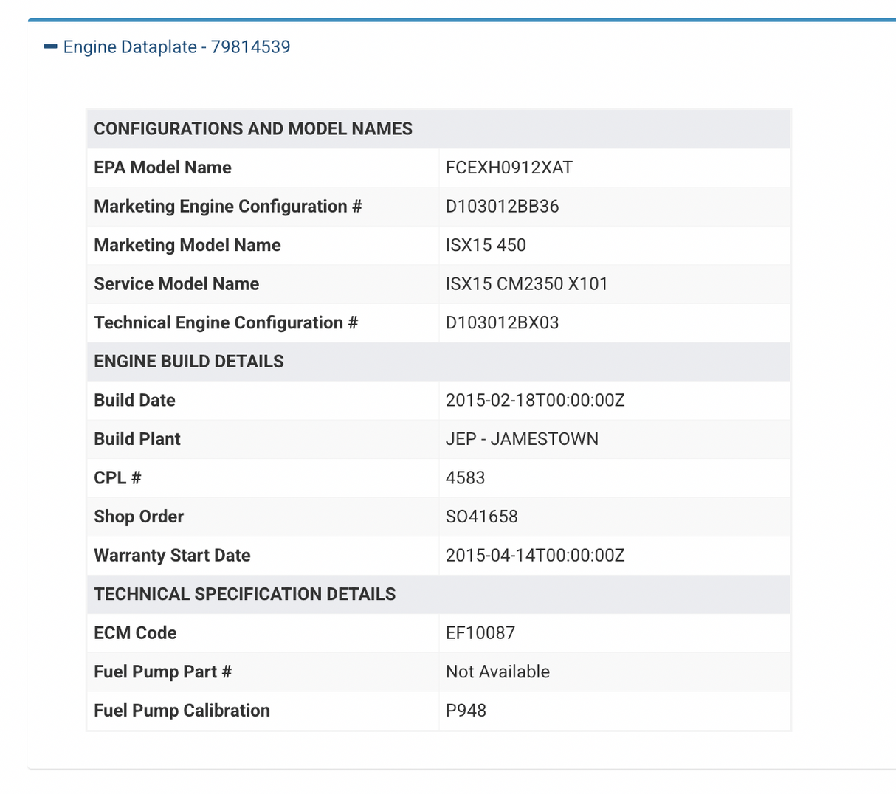Select the value D103012BB36
The height and width of the screenshot is (794, 896).
(x=503, y=207)
